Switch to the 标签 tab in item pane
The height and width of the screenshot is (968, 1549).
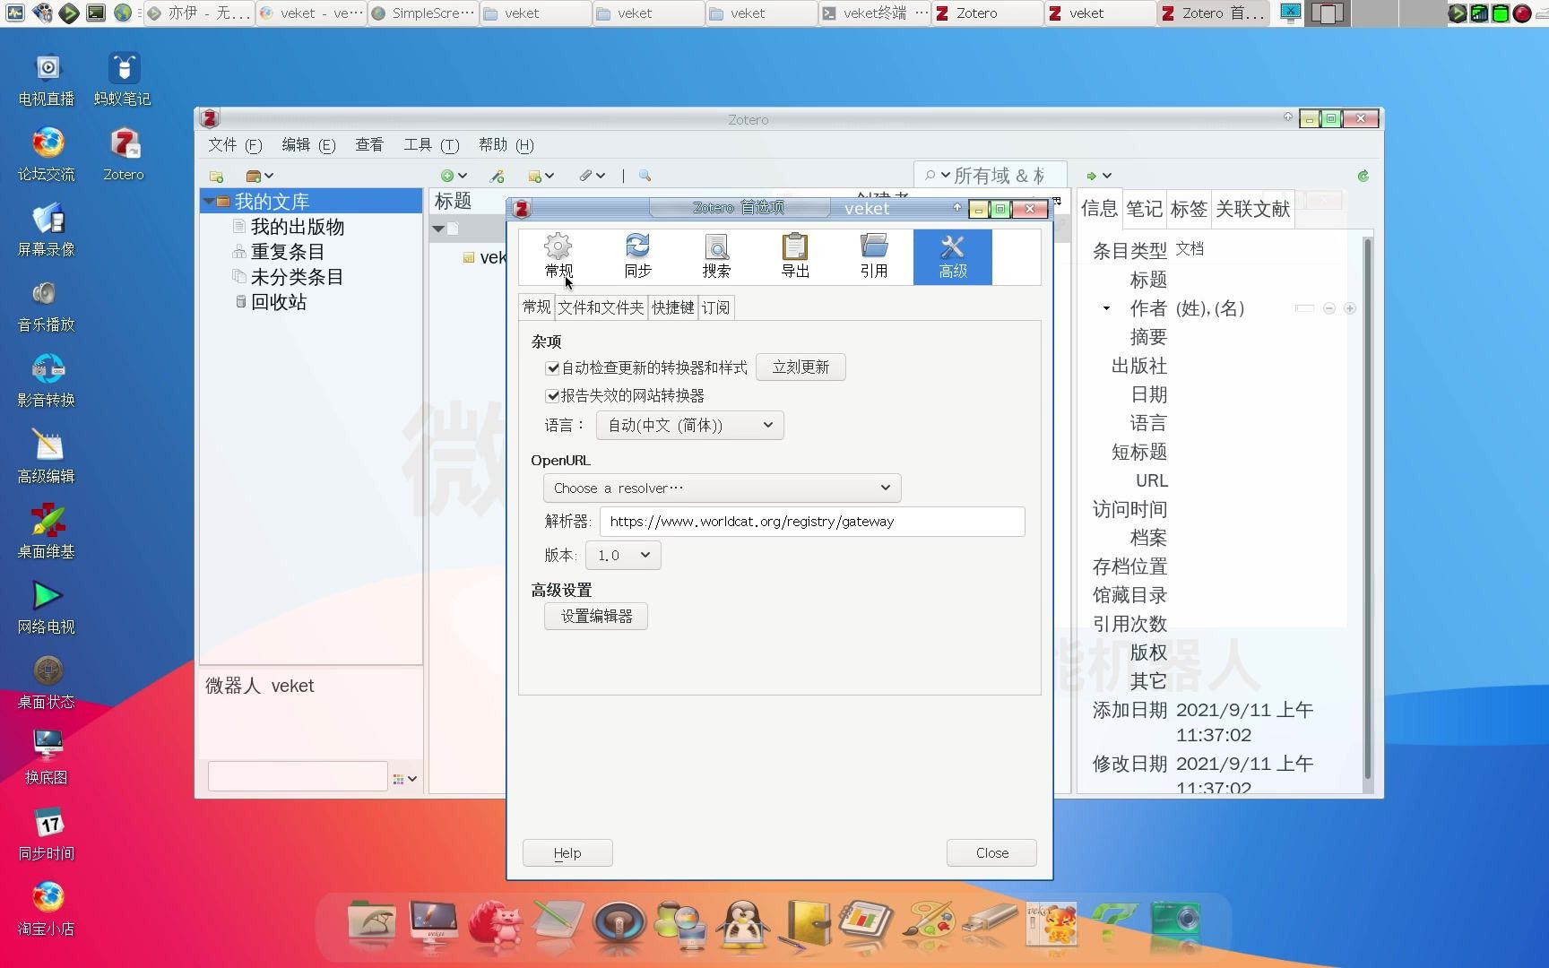(x=1189, y=209)
